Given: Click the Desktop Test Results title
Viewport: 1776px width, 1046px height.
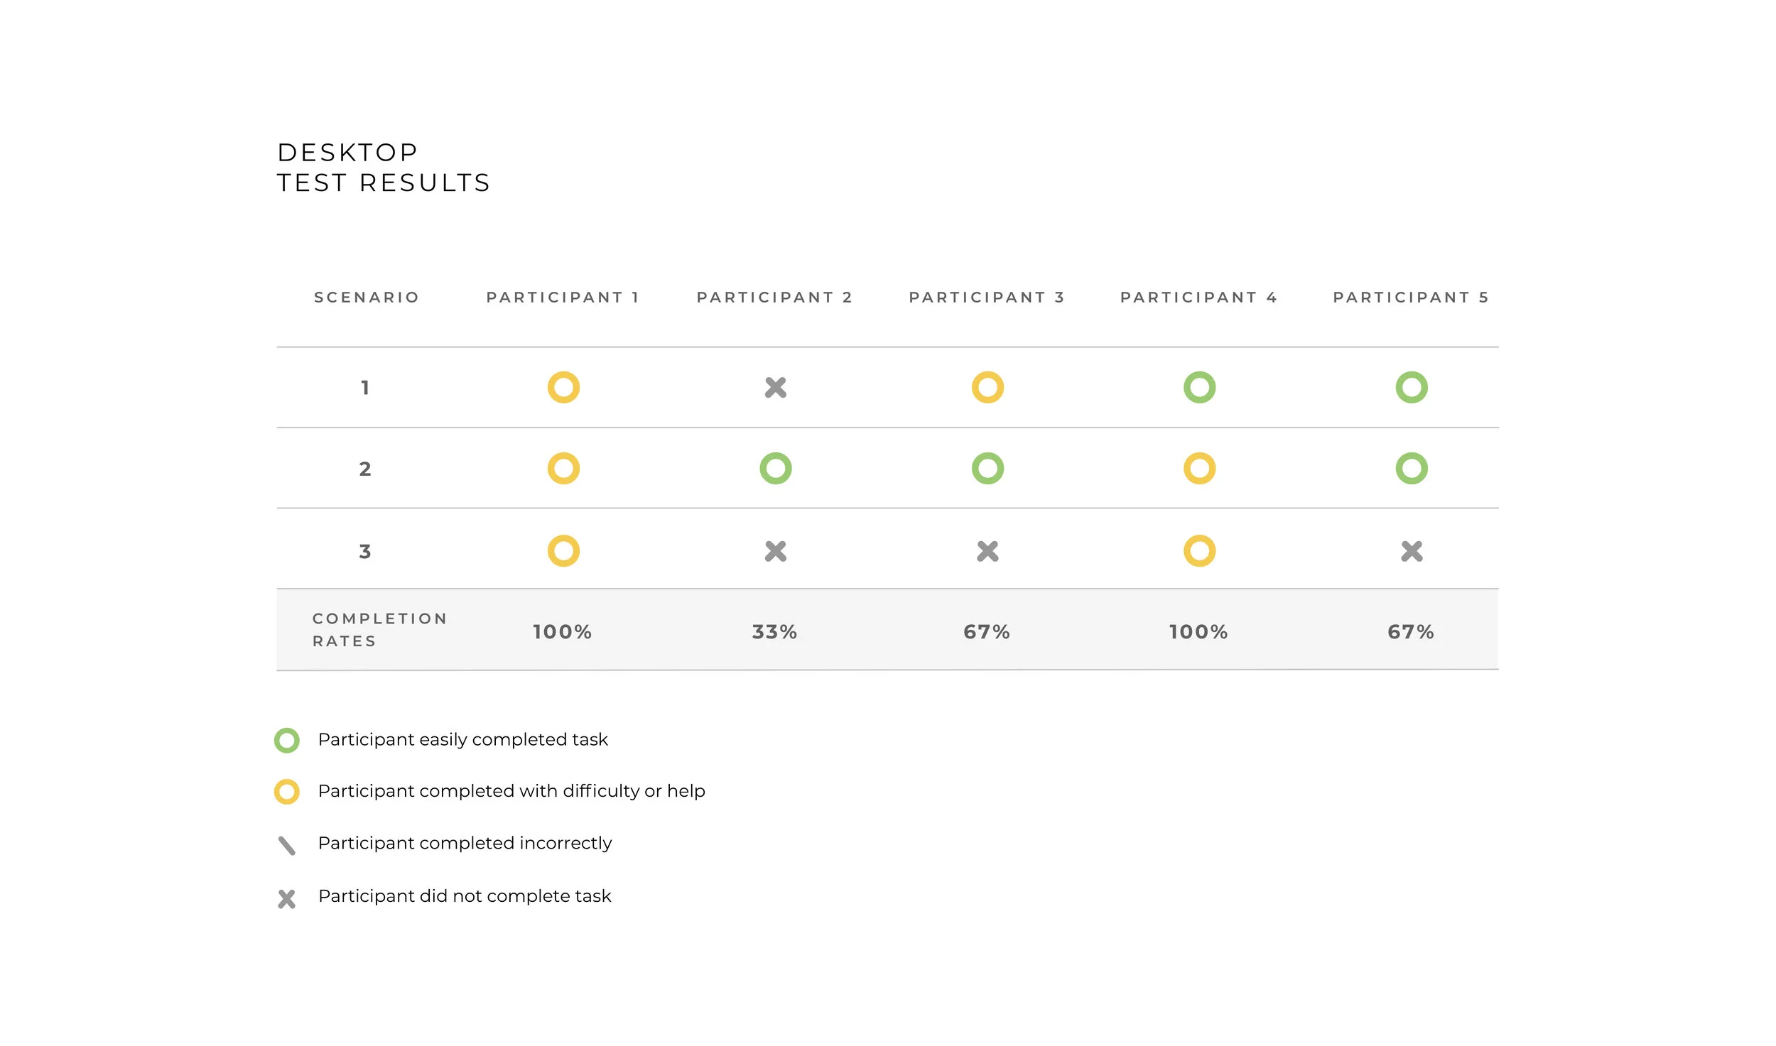Looking at the screenshot, I should [384, 168].
